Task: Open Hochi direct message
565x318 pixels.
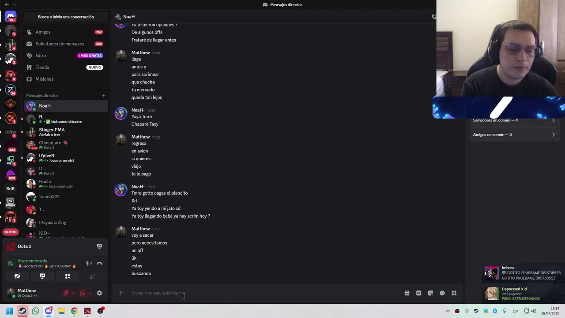Action: tap(66, 184)
